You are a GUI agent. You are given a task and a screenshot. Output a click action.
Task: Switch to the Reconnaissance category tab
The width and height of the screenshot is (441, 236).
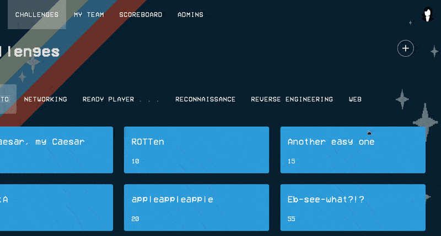(x=205, y=99)
